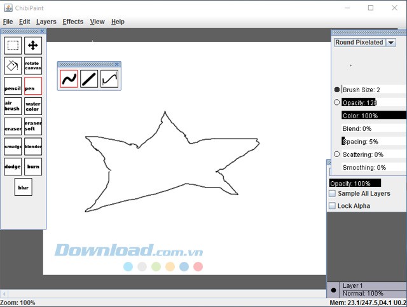Close the stroke mode palette
Image resolution: width=407 pixels, height=307 pixels.
tap(117, 64)
